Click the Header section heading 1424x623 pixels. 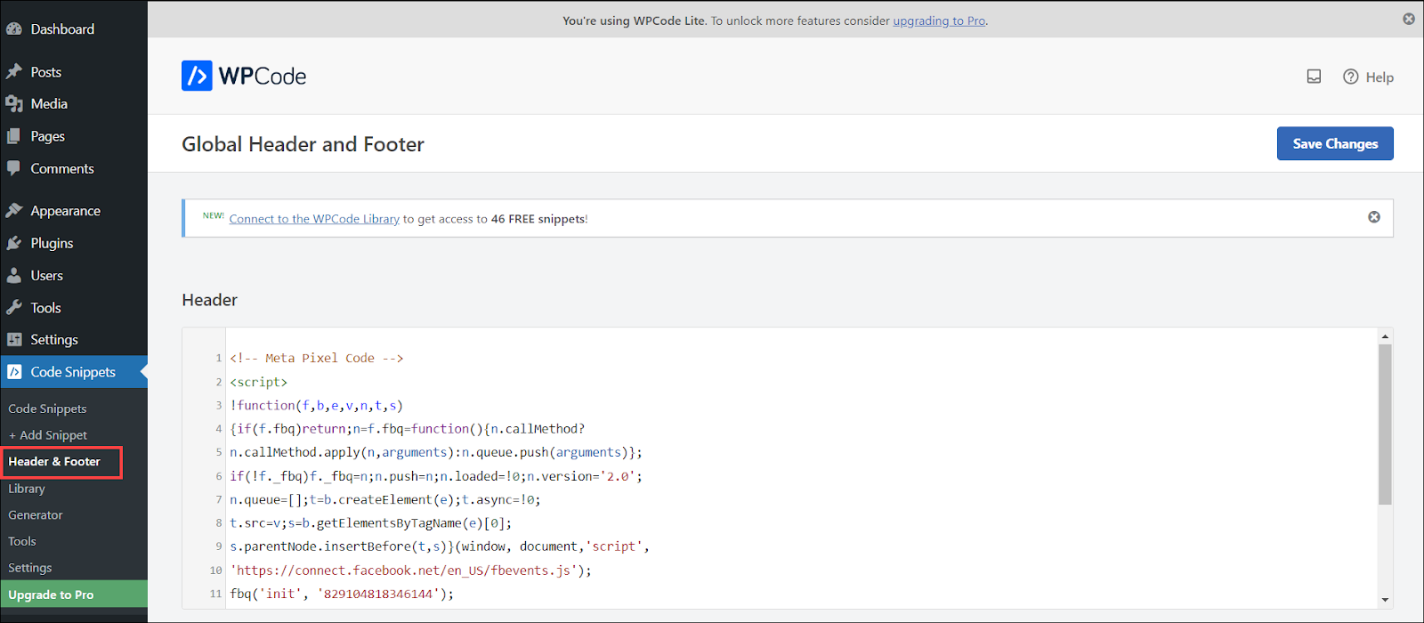(210, 300)
